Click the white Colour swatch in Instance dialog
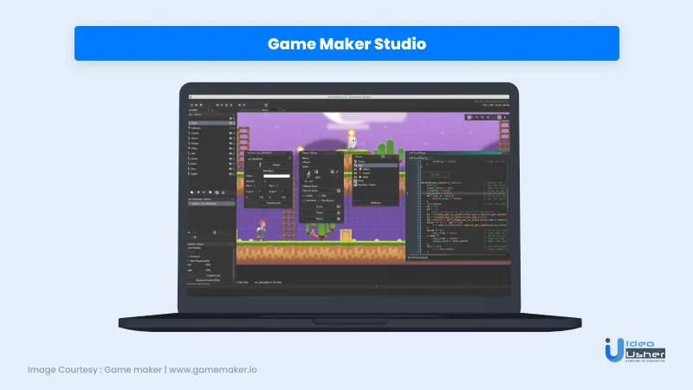693x390 pixels. pyautogui.click(x=276, y=176)
